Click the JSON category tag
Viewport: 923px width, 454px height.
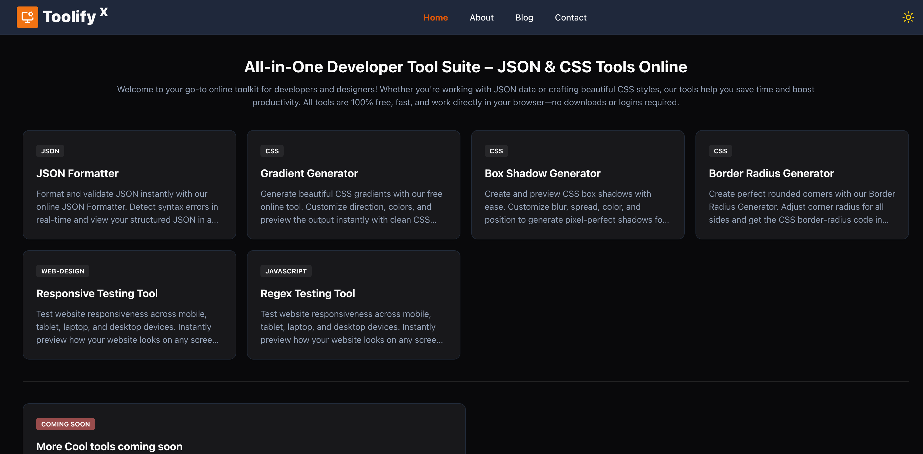coord(50,151)
